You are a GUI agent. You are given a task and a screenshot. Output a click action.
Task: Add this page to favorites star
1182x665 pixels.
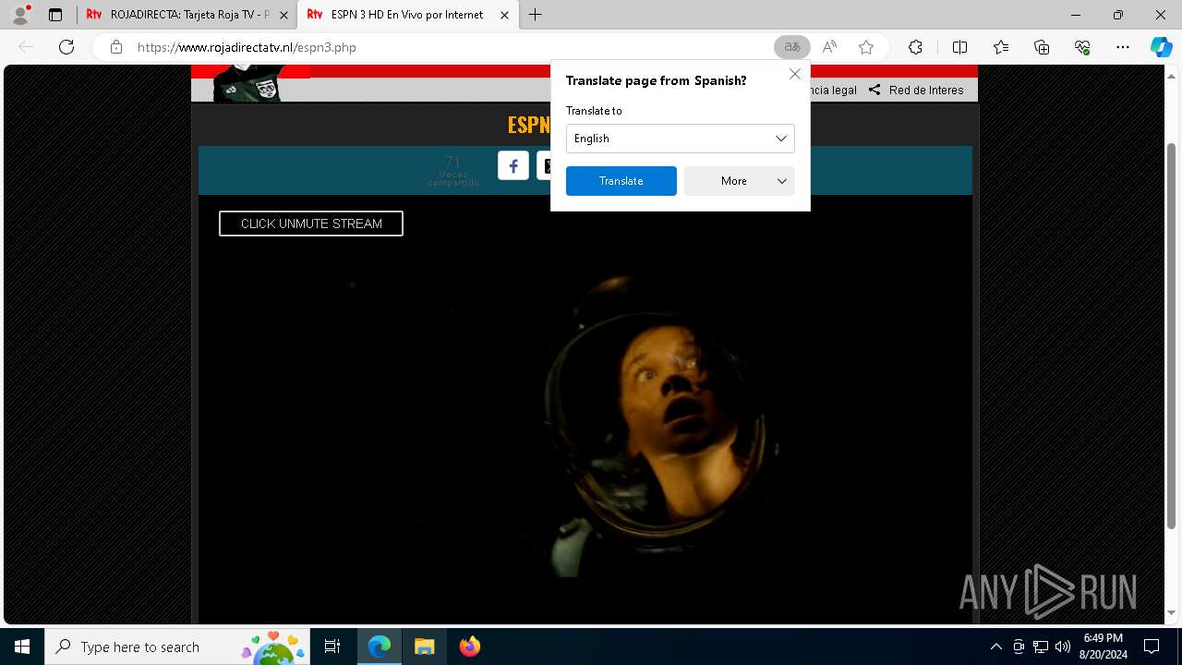(865, 47)
